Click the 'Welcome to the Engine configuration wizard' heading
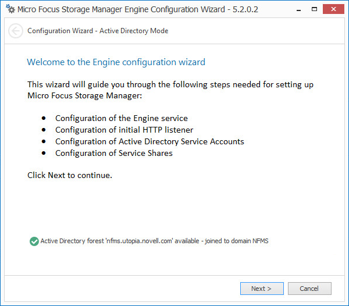 click(x=116, y=62)
